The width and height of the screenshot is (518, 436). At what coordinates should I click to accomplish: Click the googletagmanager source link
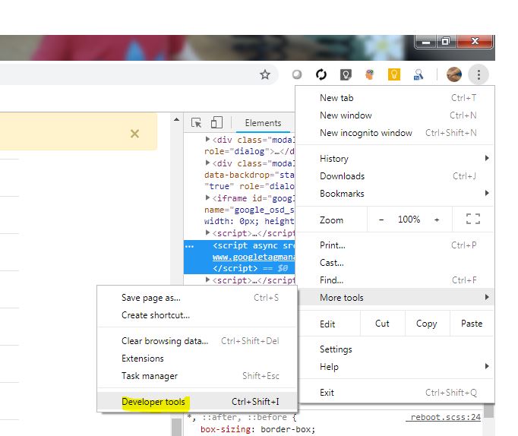[x=254, y=257]
